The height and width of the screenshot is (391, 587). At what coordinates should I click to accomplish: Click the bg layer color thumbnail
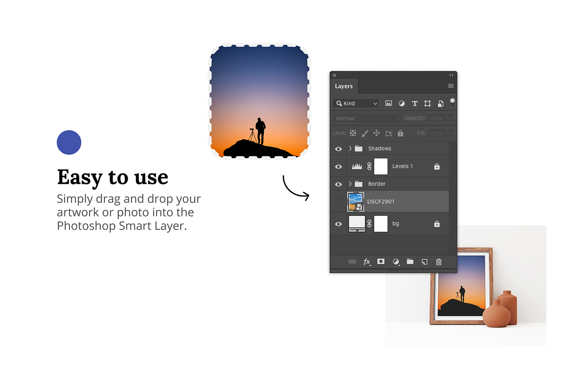[x=357, y=224]
